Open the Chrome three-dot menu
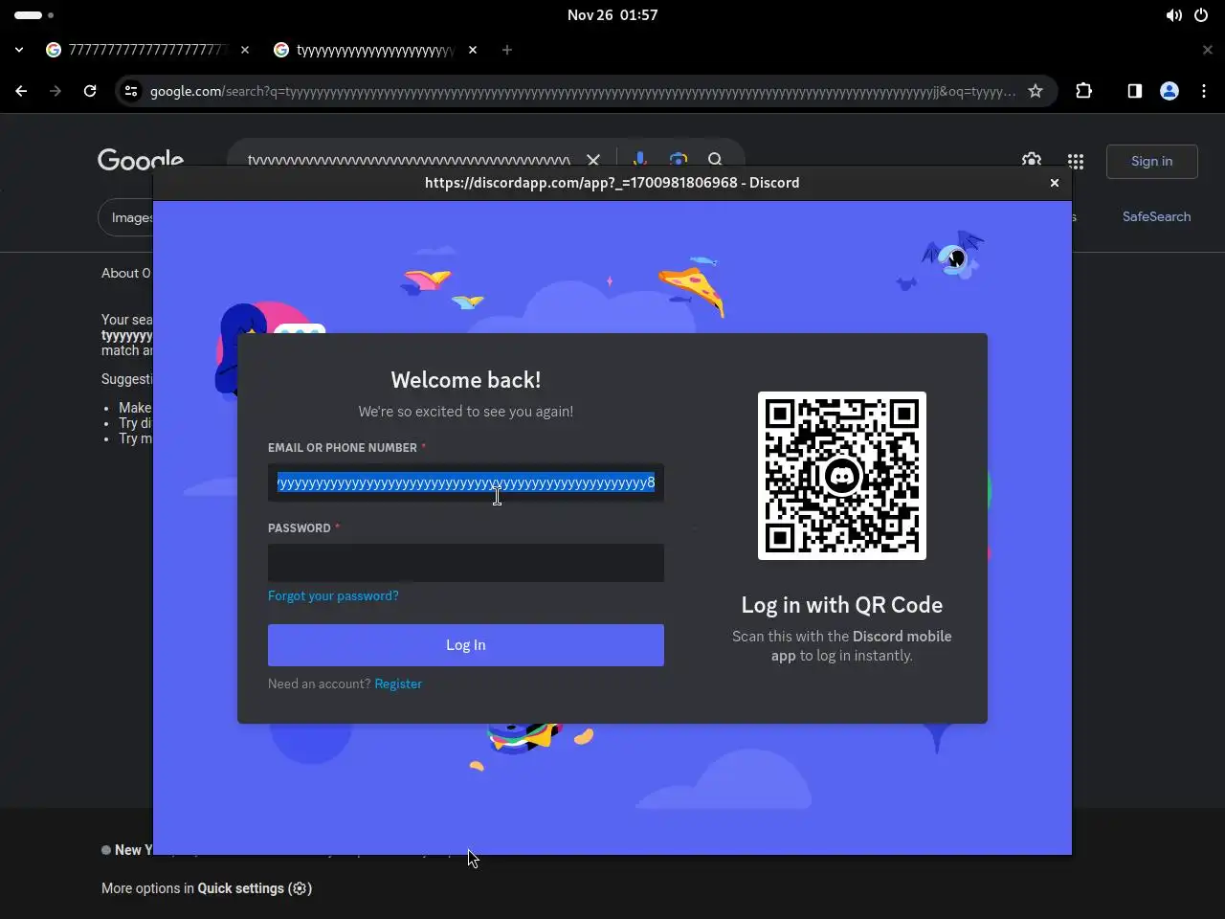The image size is (1225, 919). (x=1204, y=91)
